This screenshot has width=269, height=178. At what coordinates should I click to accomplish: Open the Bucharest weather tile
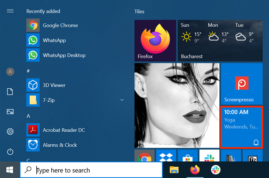click(x=220, y=40)
